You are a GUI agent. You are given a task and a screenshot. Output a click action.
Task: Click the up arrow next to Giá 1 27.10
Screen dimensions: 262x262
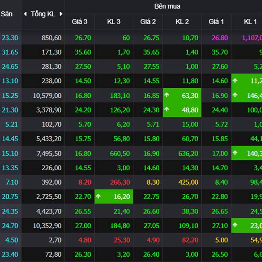coord(235,225)
